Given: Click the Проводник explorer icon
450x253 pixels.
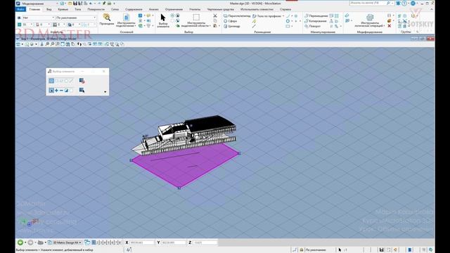Looking at the screenshot, I should (x=107, y=19).
